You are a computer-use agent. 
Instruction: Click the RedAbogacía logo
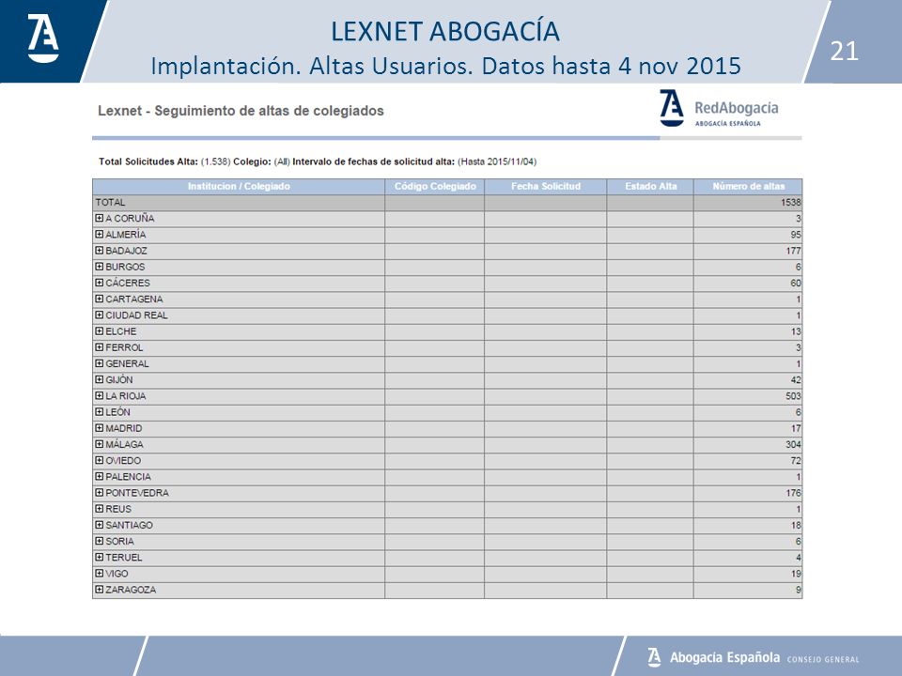coord(719,108)
